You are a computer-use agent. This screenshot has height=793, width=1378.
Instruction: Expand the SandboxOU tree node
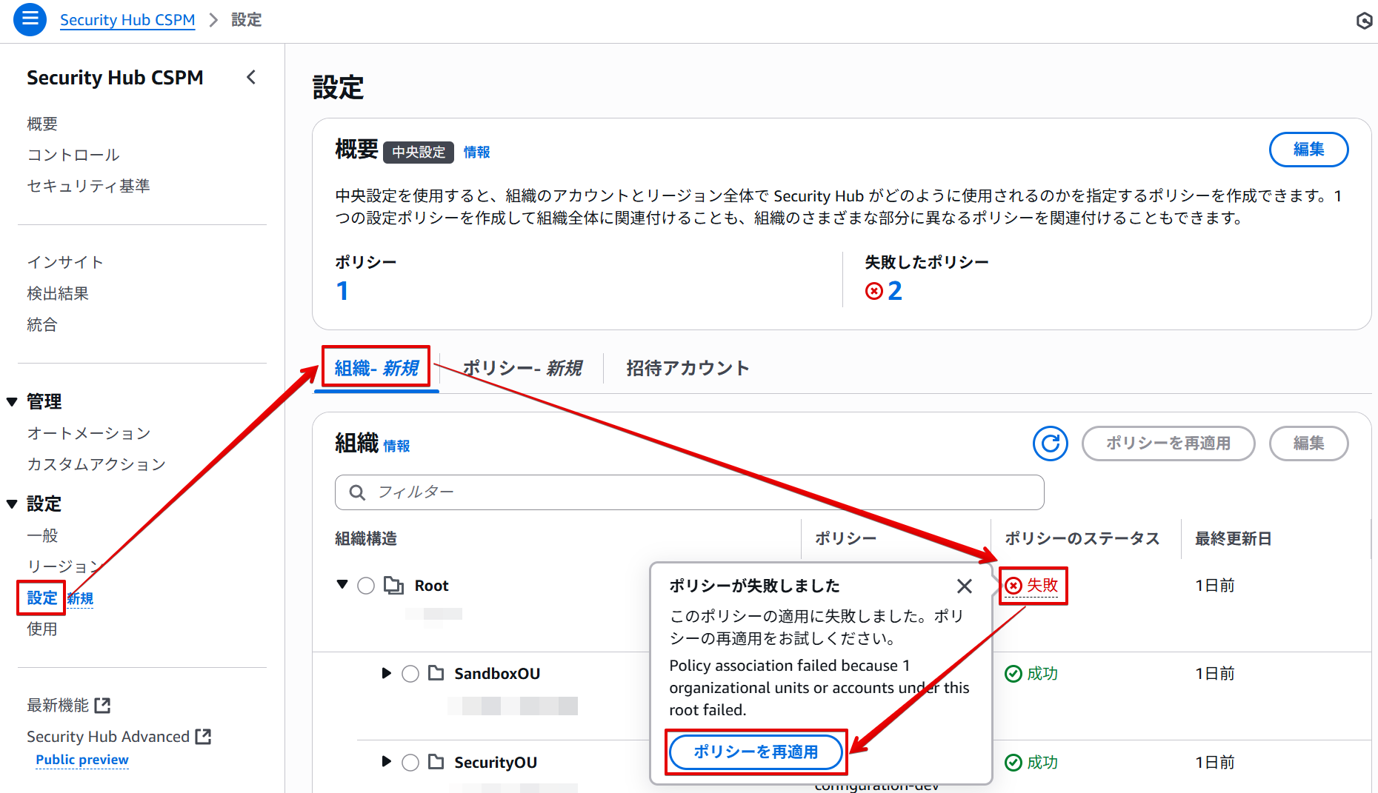[x=386, y=673]
